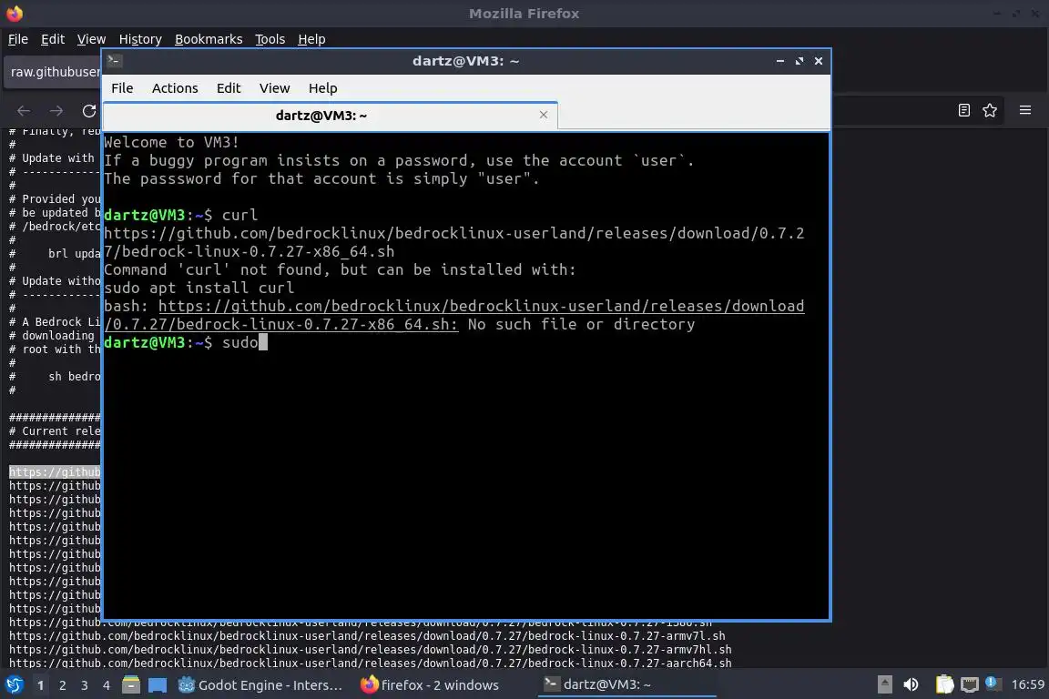This screenshot has width=1049, height=699.
Task: Click the show desktop taskbar icon
Action: pos(158,685)
